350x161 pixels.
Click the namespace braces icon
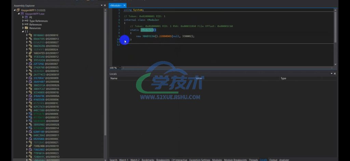(26, 32)
